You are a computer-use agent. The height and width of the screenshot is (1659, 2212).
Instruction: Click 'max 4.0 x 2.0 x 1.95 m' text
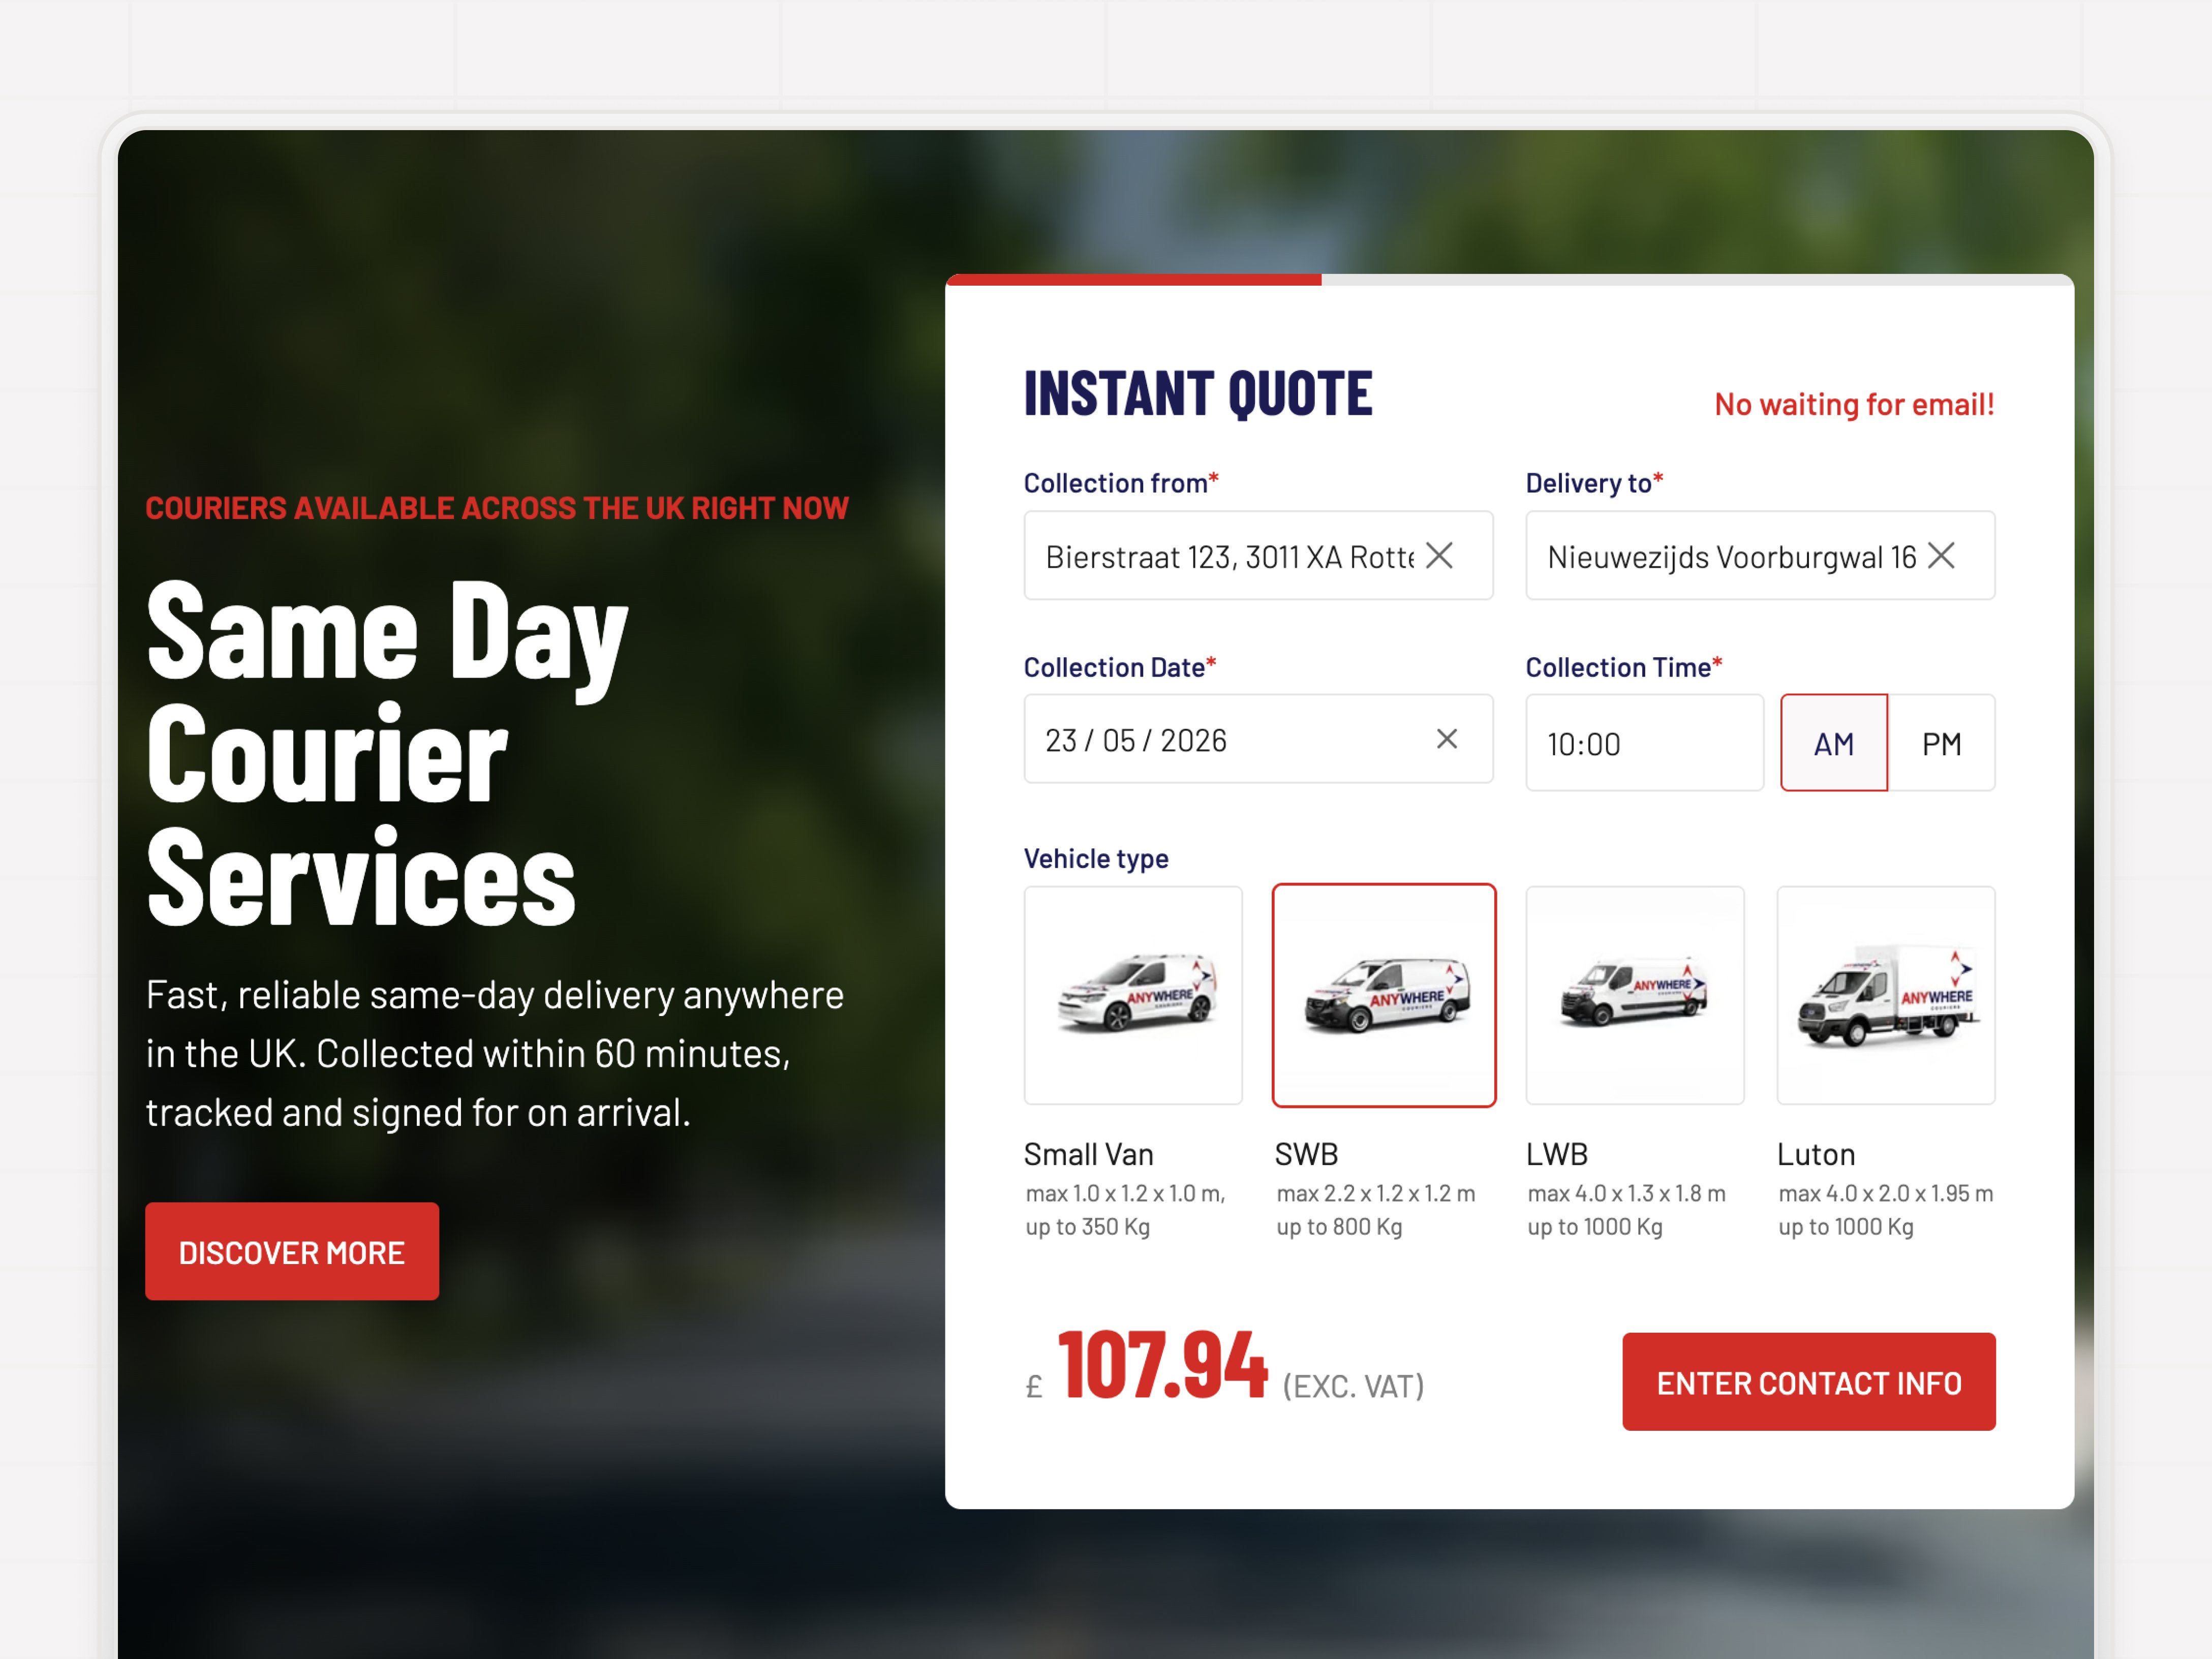point(1886,1194)
